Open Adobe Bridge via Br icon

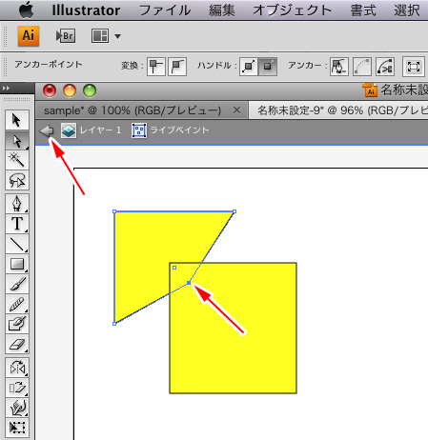tap(66, 36)
